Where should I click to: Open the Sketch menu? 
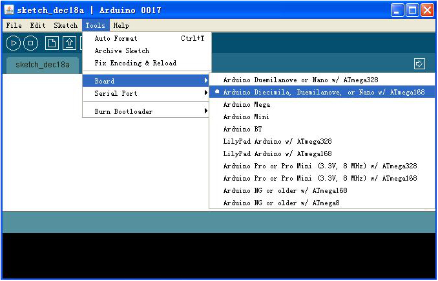pos(65,26)
